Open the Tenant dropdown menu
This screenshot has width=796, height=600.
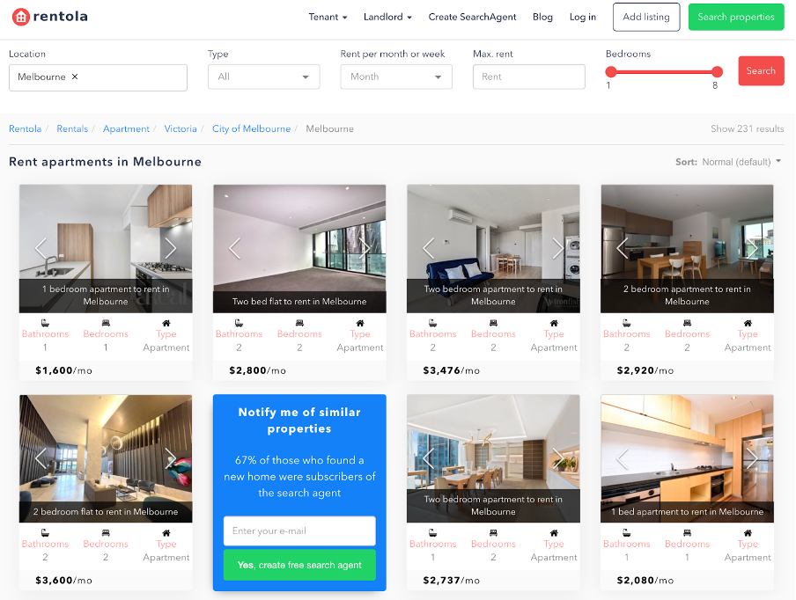pyautogui.click(x=328, y=17)
